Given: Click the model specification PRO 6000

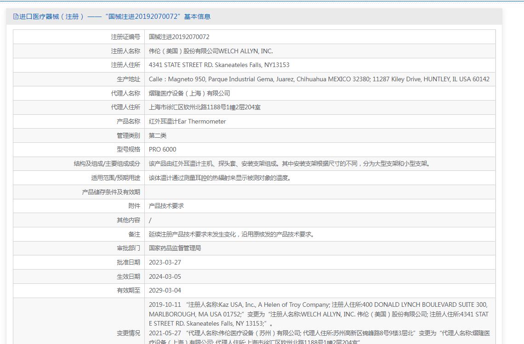Looking at the screenshot, I should coord(162,149).
